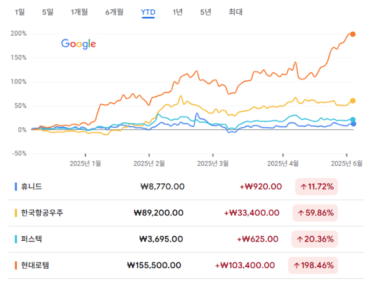Screen dimensions: 372x282
Task: Open the 현대로템 stock entry
Action: point(186,265)
